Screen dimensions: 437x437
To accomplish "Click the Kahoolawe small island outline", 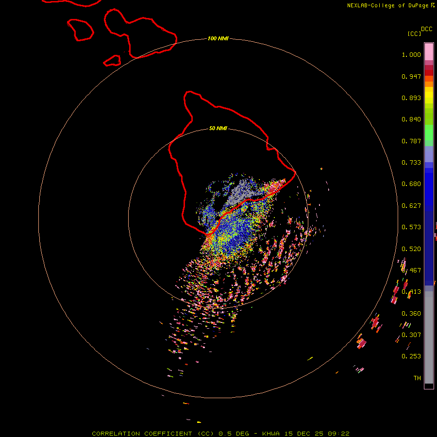I will click(112, 61).
